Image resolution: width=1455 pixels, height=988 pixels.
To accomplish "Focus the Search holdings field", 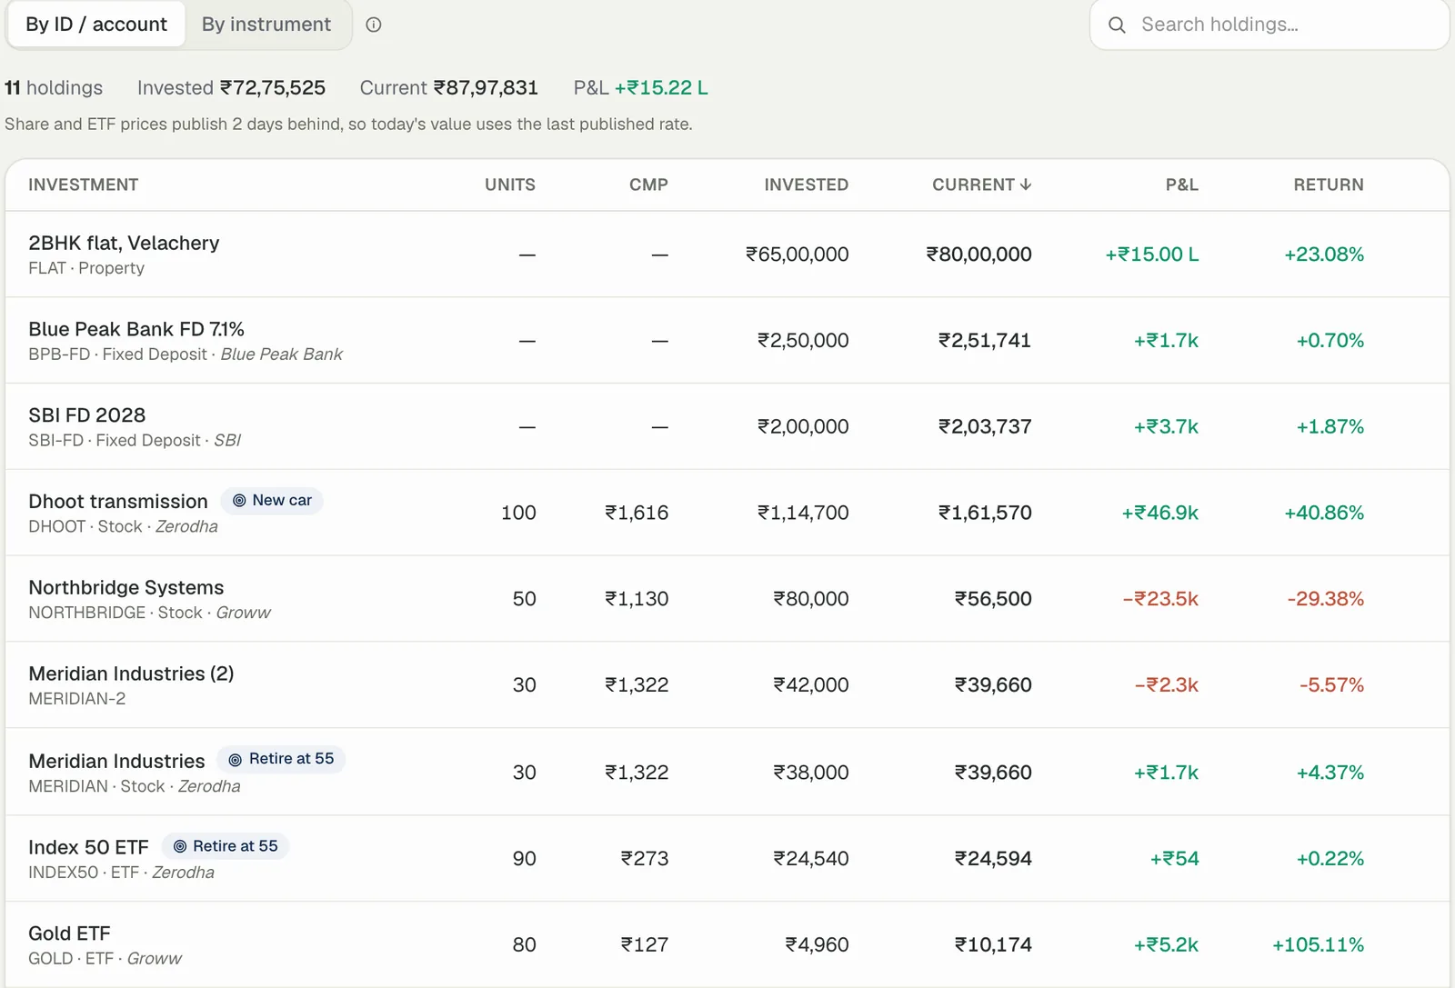I will [x=1269, y=25].
